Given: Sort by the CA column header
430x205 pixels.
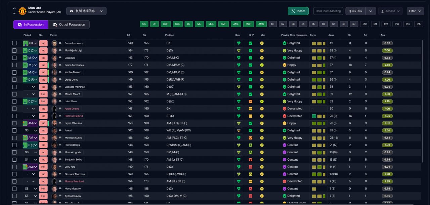Looking at the screenshot, I should (129, 35).
